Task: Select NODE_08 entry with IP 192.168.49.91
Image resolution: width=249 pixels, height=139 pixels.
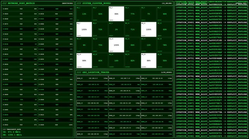Action: pyautogui.click(x=124, y=91)
